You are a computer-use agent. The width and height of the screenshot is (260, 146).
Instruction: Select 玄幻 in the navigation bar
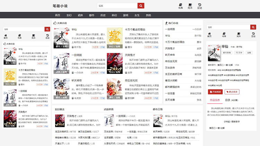click(69, 15)
